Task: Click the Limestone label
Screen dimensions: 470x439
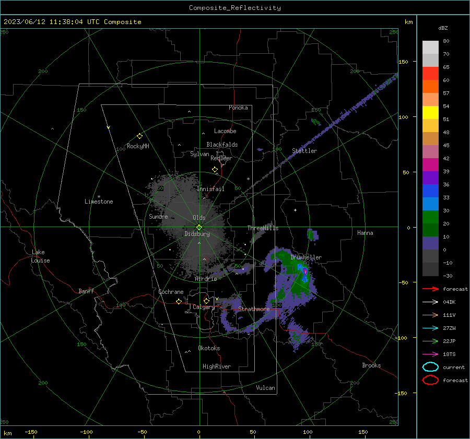Action: point(99,201)
